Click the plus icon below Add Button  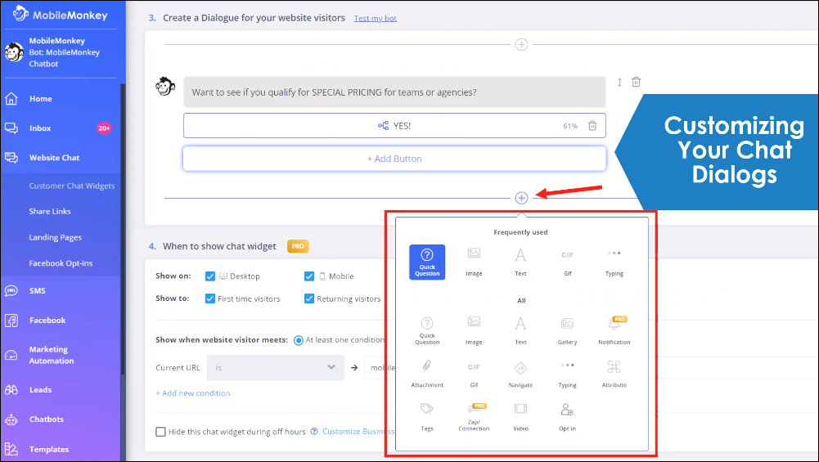point(521,198)
